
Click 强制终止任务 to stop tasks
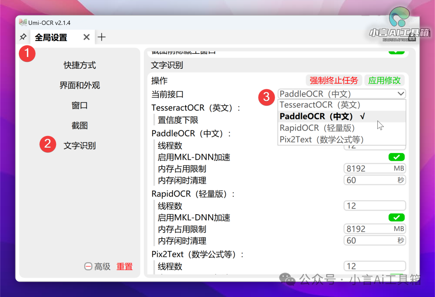(x=334, y=80)
